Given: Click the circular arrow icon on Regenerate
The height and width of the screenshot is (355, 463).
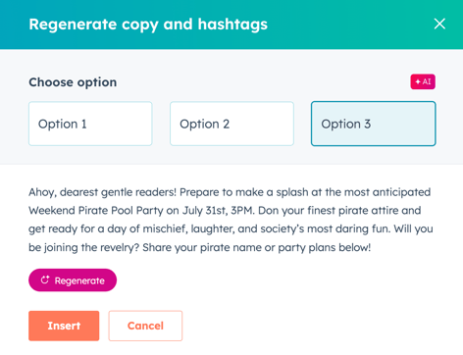Looking at the screenshot, I should click(45, 279).
